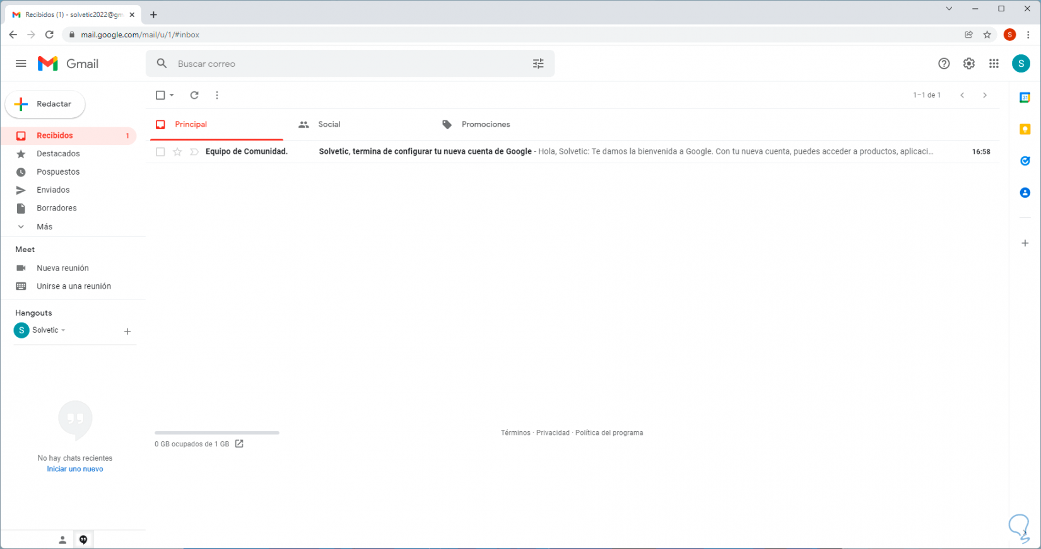This screenshot has width=1041, height=549.
Task: Open the Chrome tab search chevron
Action: 949,9
